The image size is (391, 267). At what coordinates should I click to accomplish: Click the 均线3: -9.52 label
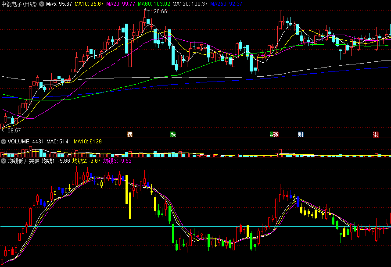pos(118,161)
